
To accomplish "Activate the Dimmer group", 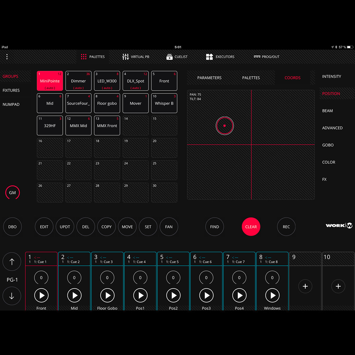I will tap(78, 80).
